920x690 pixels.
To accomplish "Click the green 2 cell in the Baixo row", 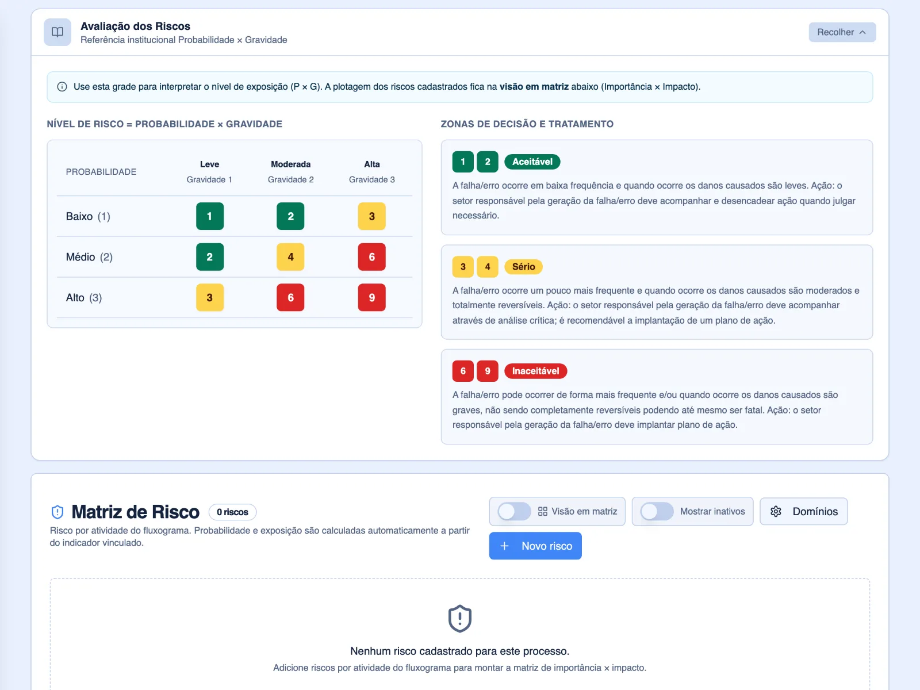I will pyautogui.click(x=290, y=216).
